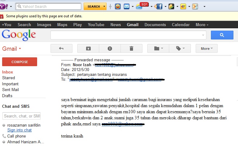Click the Back to Inbox arrow button
The width and height of the screenshot is (238, 146).
[61, 49]
